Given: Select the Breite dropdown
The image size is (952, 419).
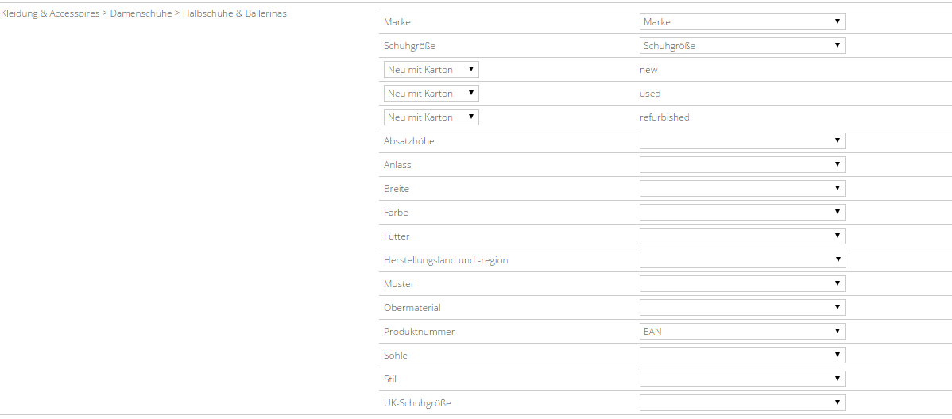Looking at the screenshot, I should [741, 189].
